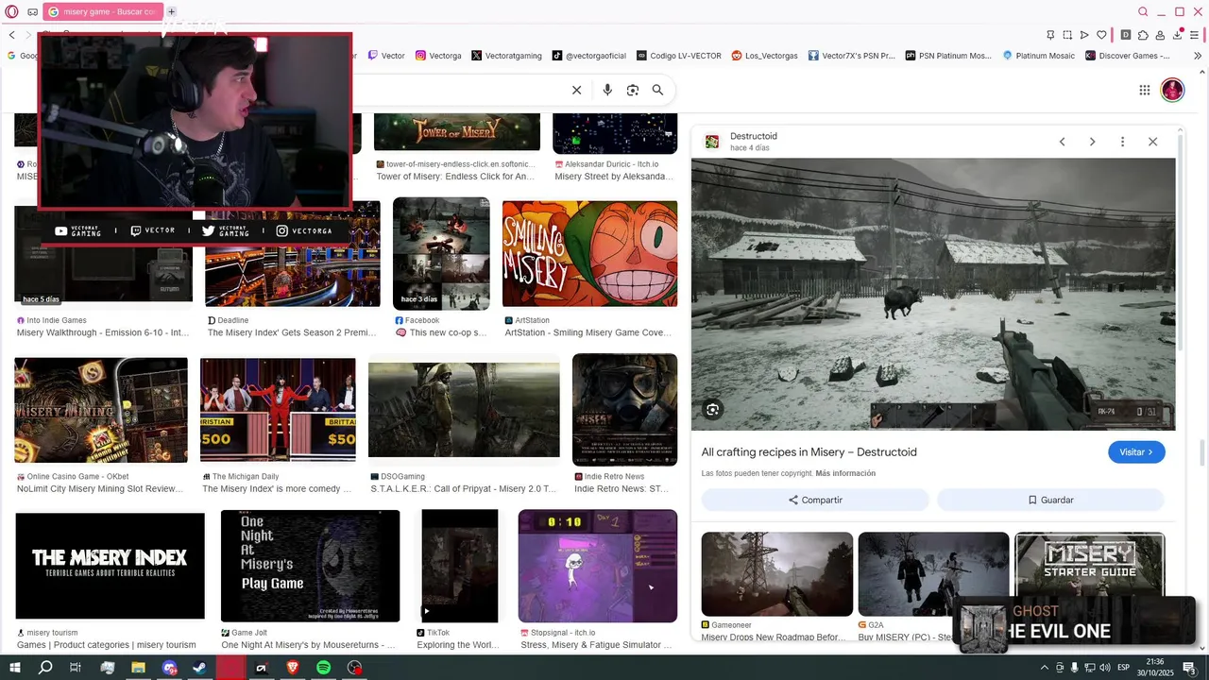Go to next image in preview panel

pyautogui.click(x=1092, y=142)
